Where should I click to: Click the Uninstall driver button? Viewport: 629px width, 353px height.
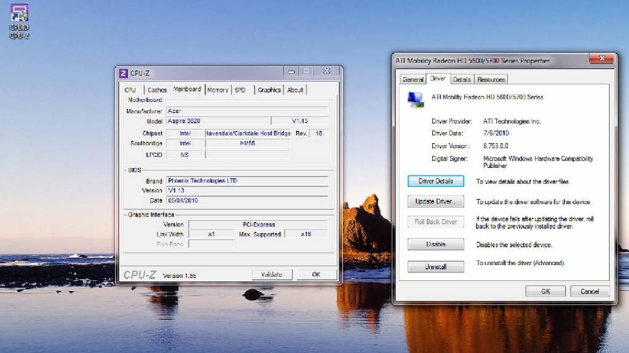coord(436,267)
